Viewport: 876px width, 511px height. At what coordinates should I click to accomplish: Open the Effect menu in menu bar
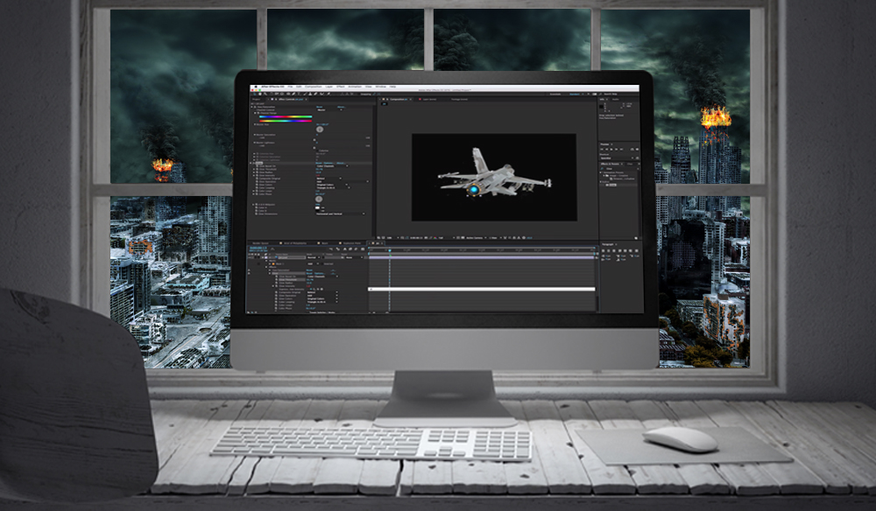tap(341, 87)
